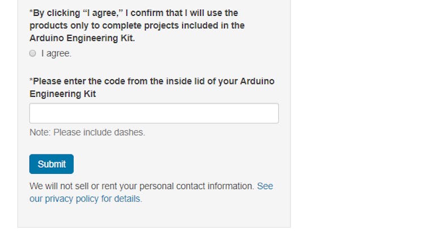This screenshot has height=239, width=425.
Task: Click the 'Arduino Engineering Kit.' text in agreement
Action: [x=82, y=39]
